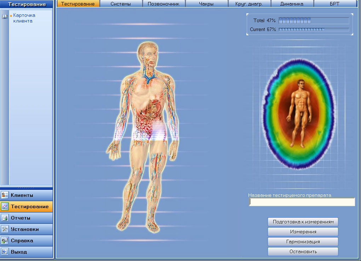Click the Отчеты printer icon
This screenshot has width=361, height=261.
[x=5, y=218]
